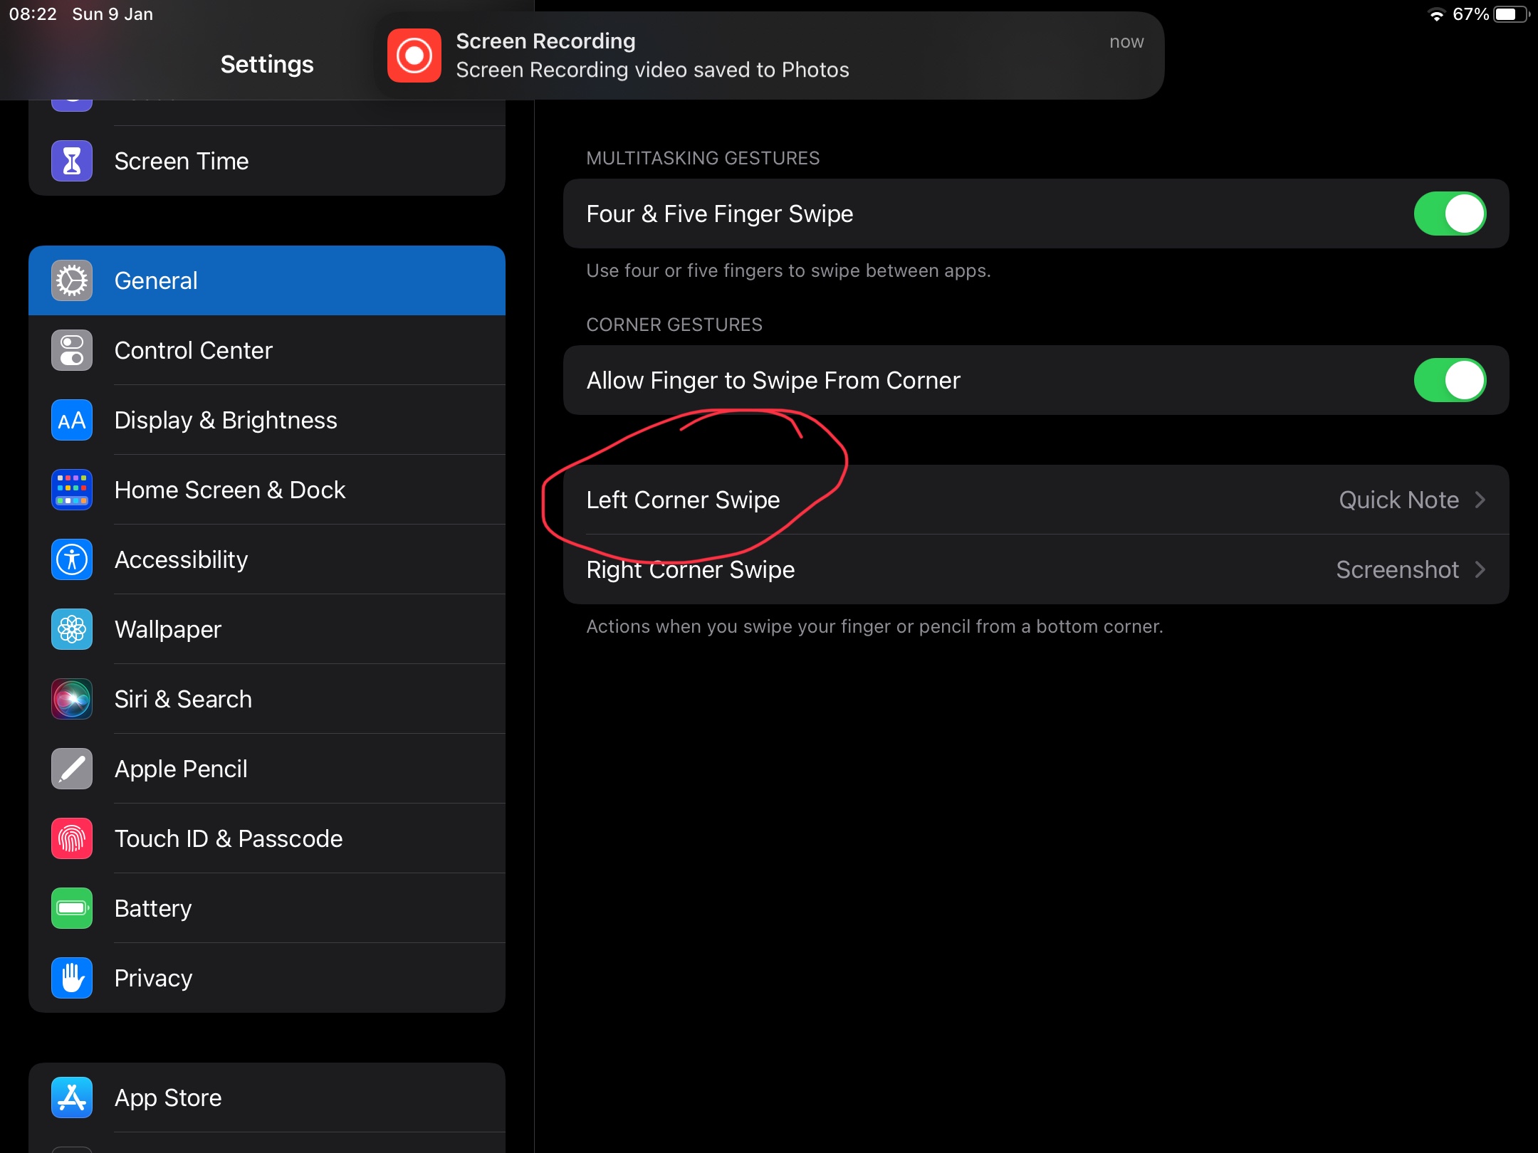
Task: Open Left Corner Swipe Quick Note options
Action: click(x=1035, y=500)
